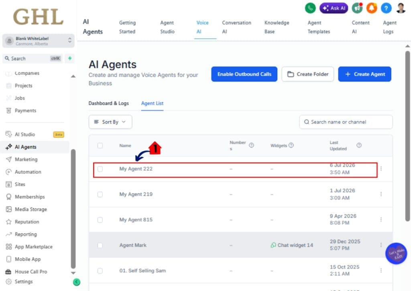Check the My Agent 222 row checkbox
Viewport: 411px width, 291px height.
point(100,169)
